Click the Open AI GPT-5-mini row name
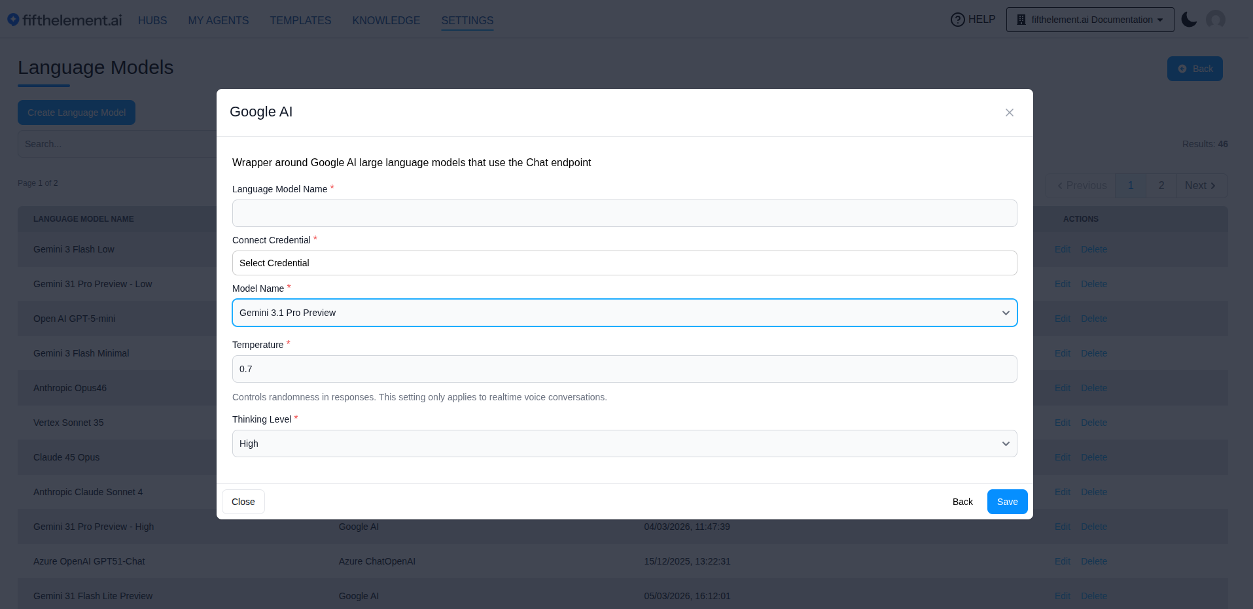This screenshot has height=609, width=1253. (x=75, y=319)
